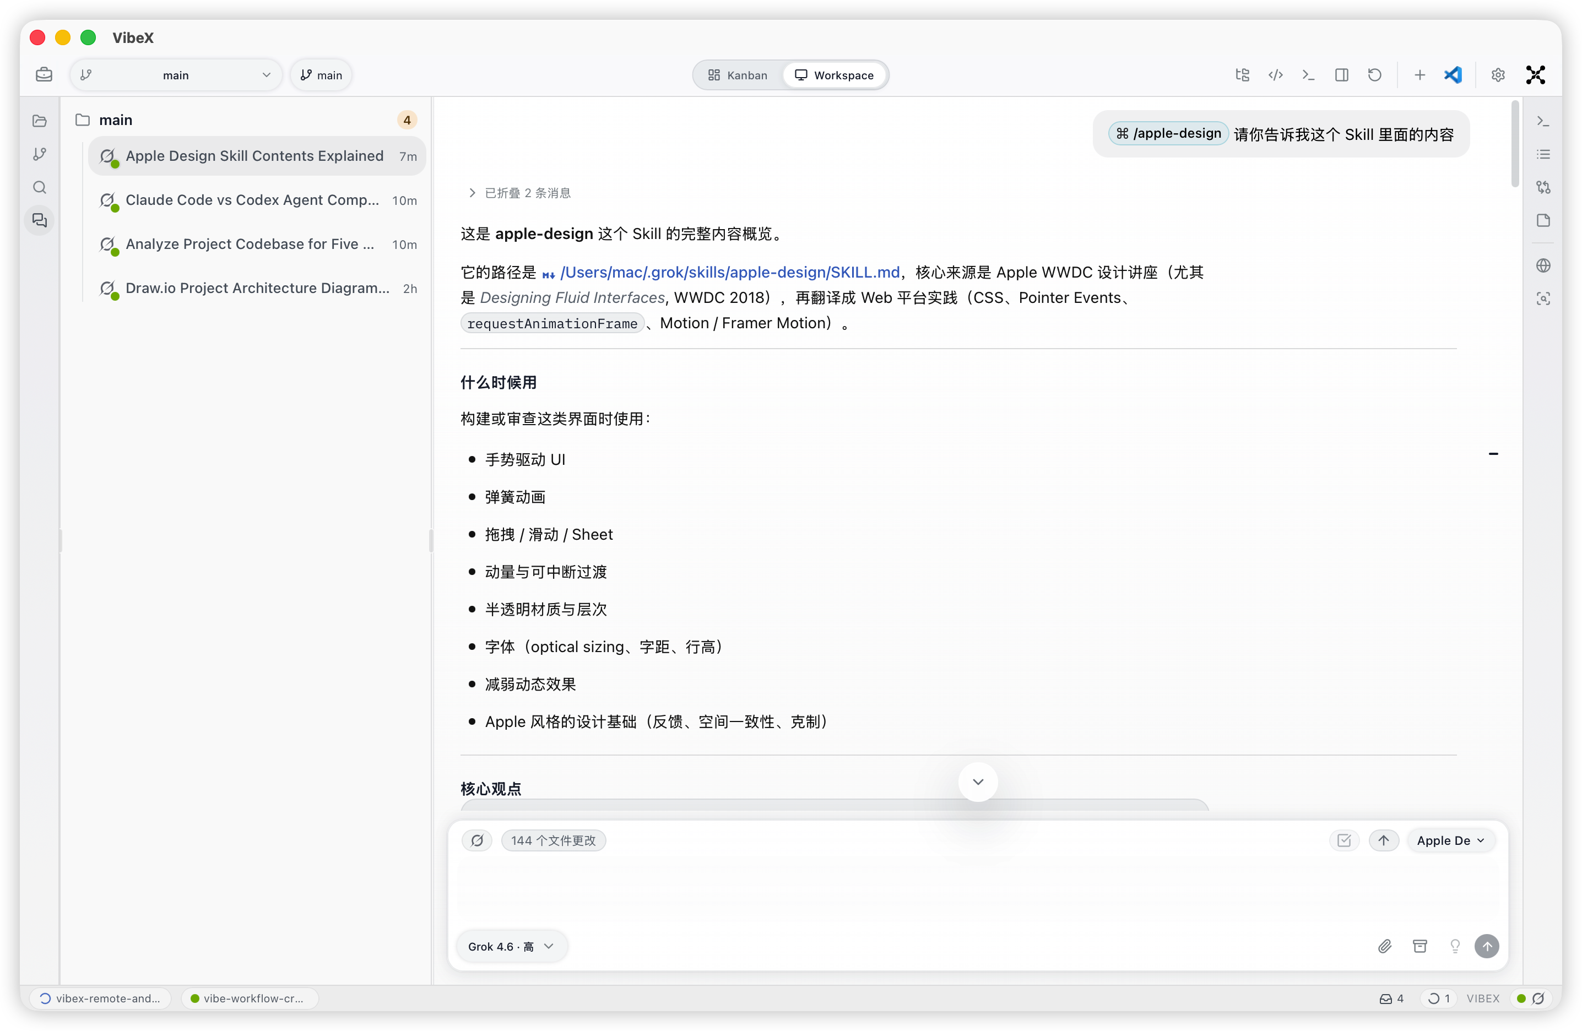Click the plus icon in toolbar
Viewport: 1582px width, 1031px height.
[1419, 74]
